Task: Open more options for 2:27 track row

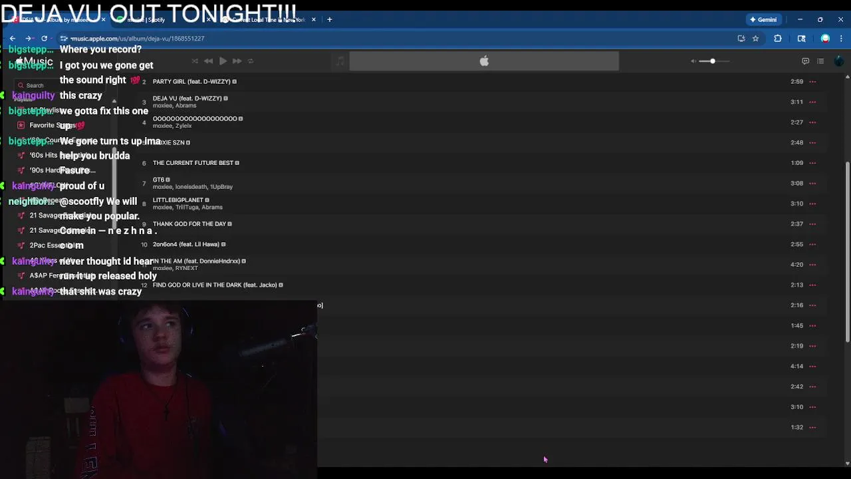Action: click(x=812, y=122)
